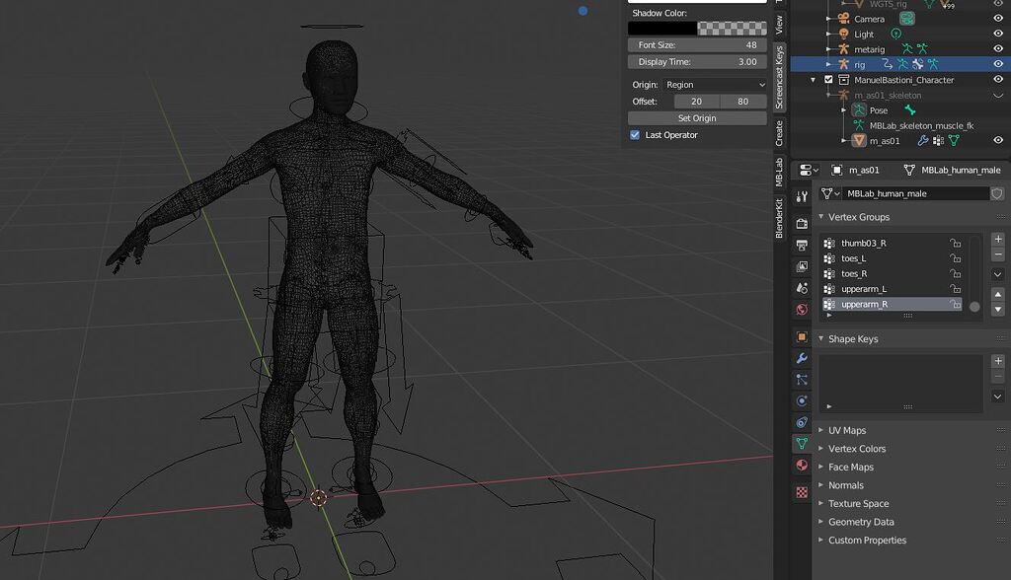Open the Modifier properties wrench tab

point(802,358)
